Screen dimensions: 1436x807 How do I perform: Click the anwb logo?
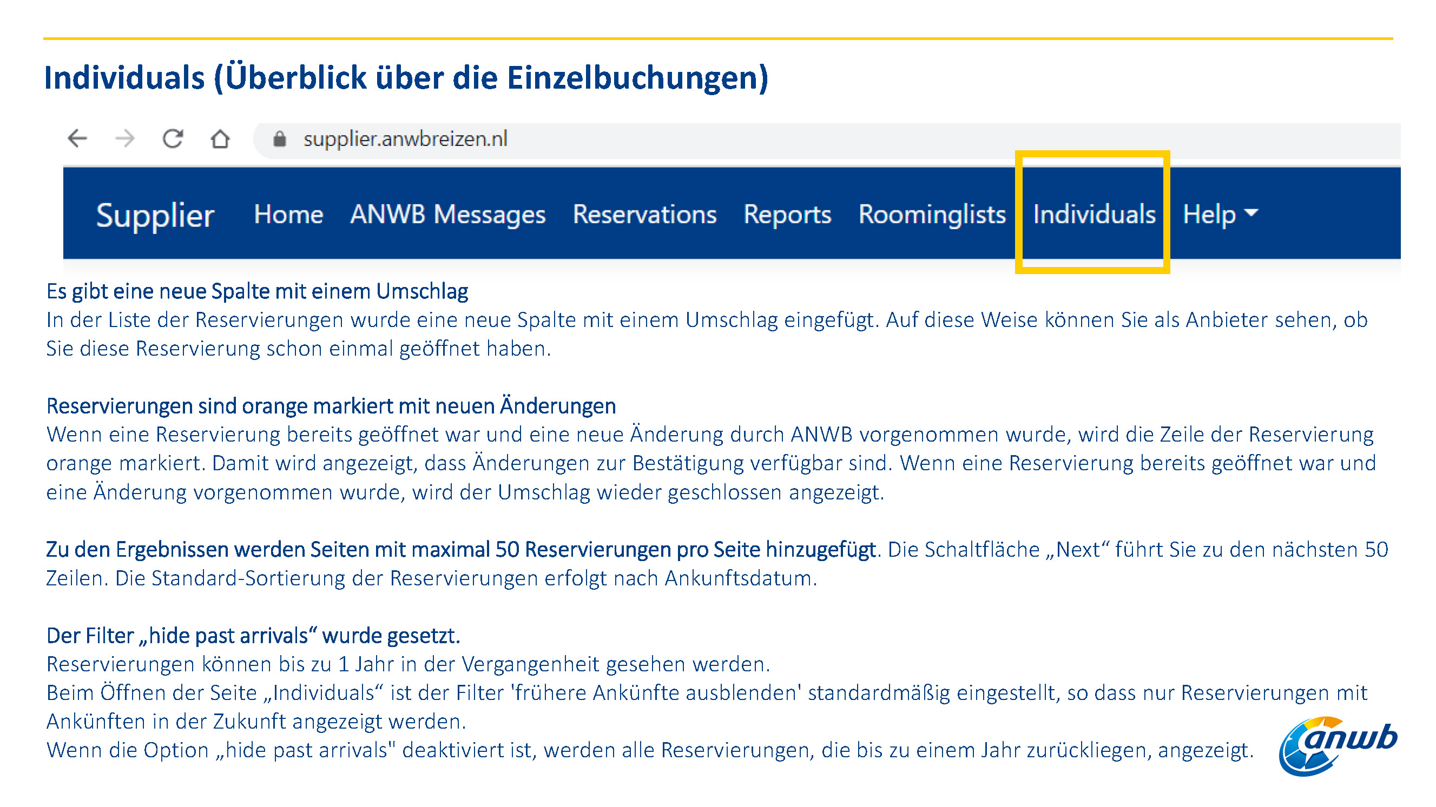pos(1338,746)
